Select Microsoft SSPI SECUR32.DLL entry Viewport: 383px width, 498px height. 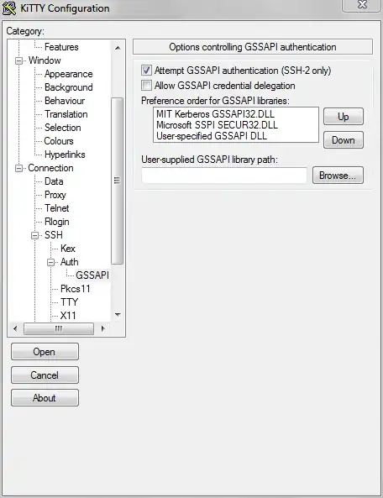(217, 125)
